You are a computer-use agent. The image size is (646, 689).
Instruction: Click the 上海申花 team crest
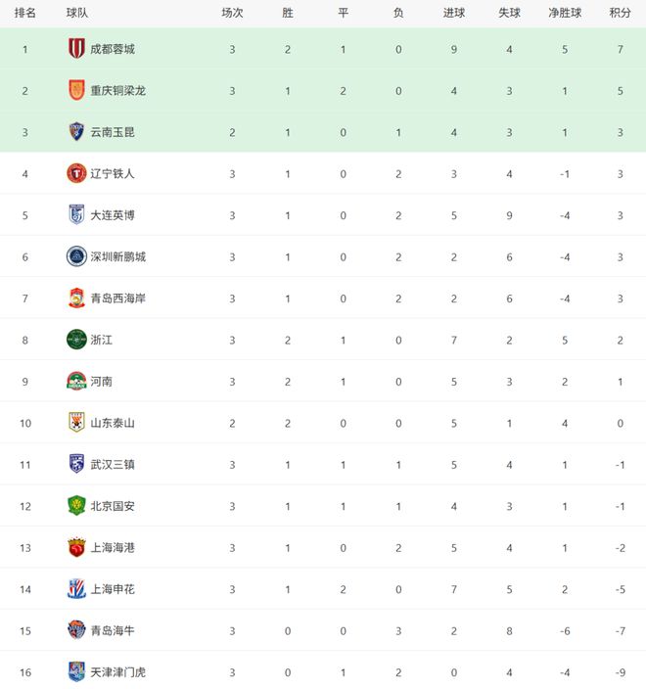click(x=76, y=588)
